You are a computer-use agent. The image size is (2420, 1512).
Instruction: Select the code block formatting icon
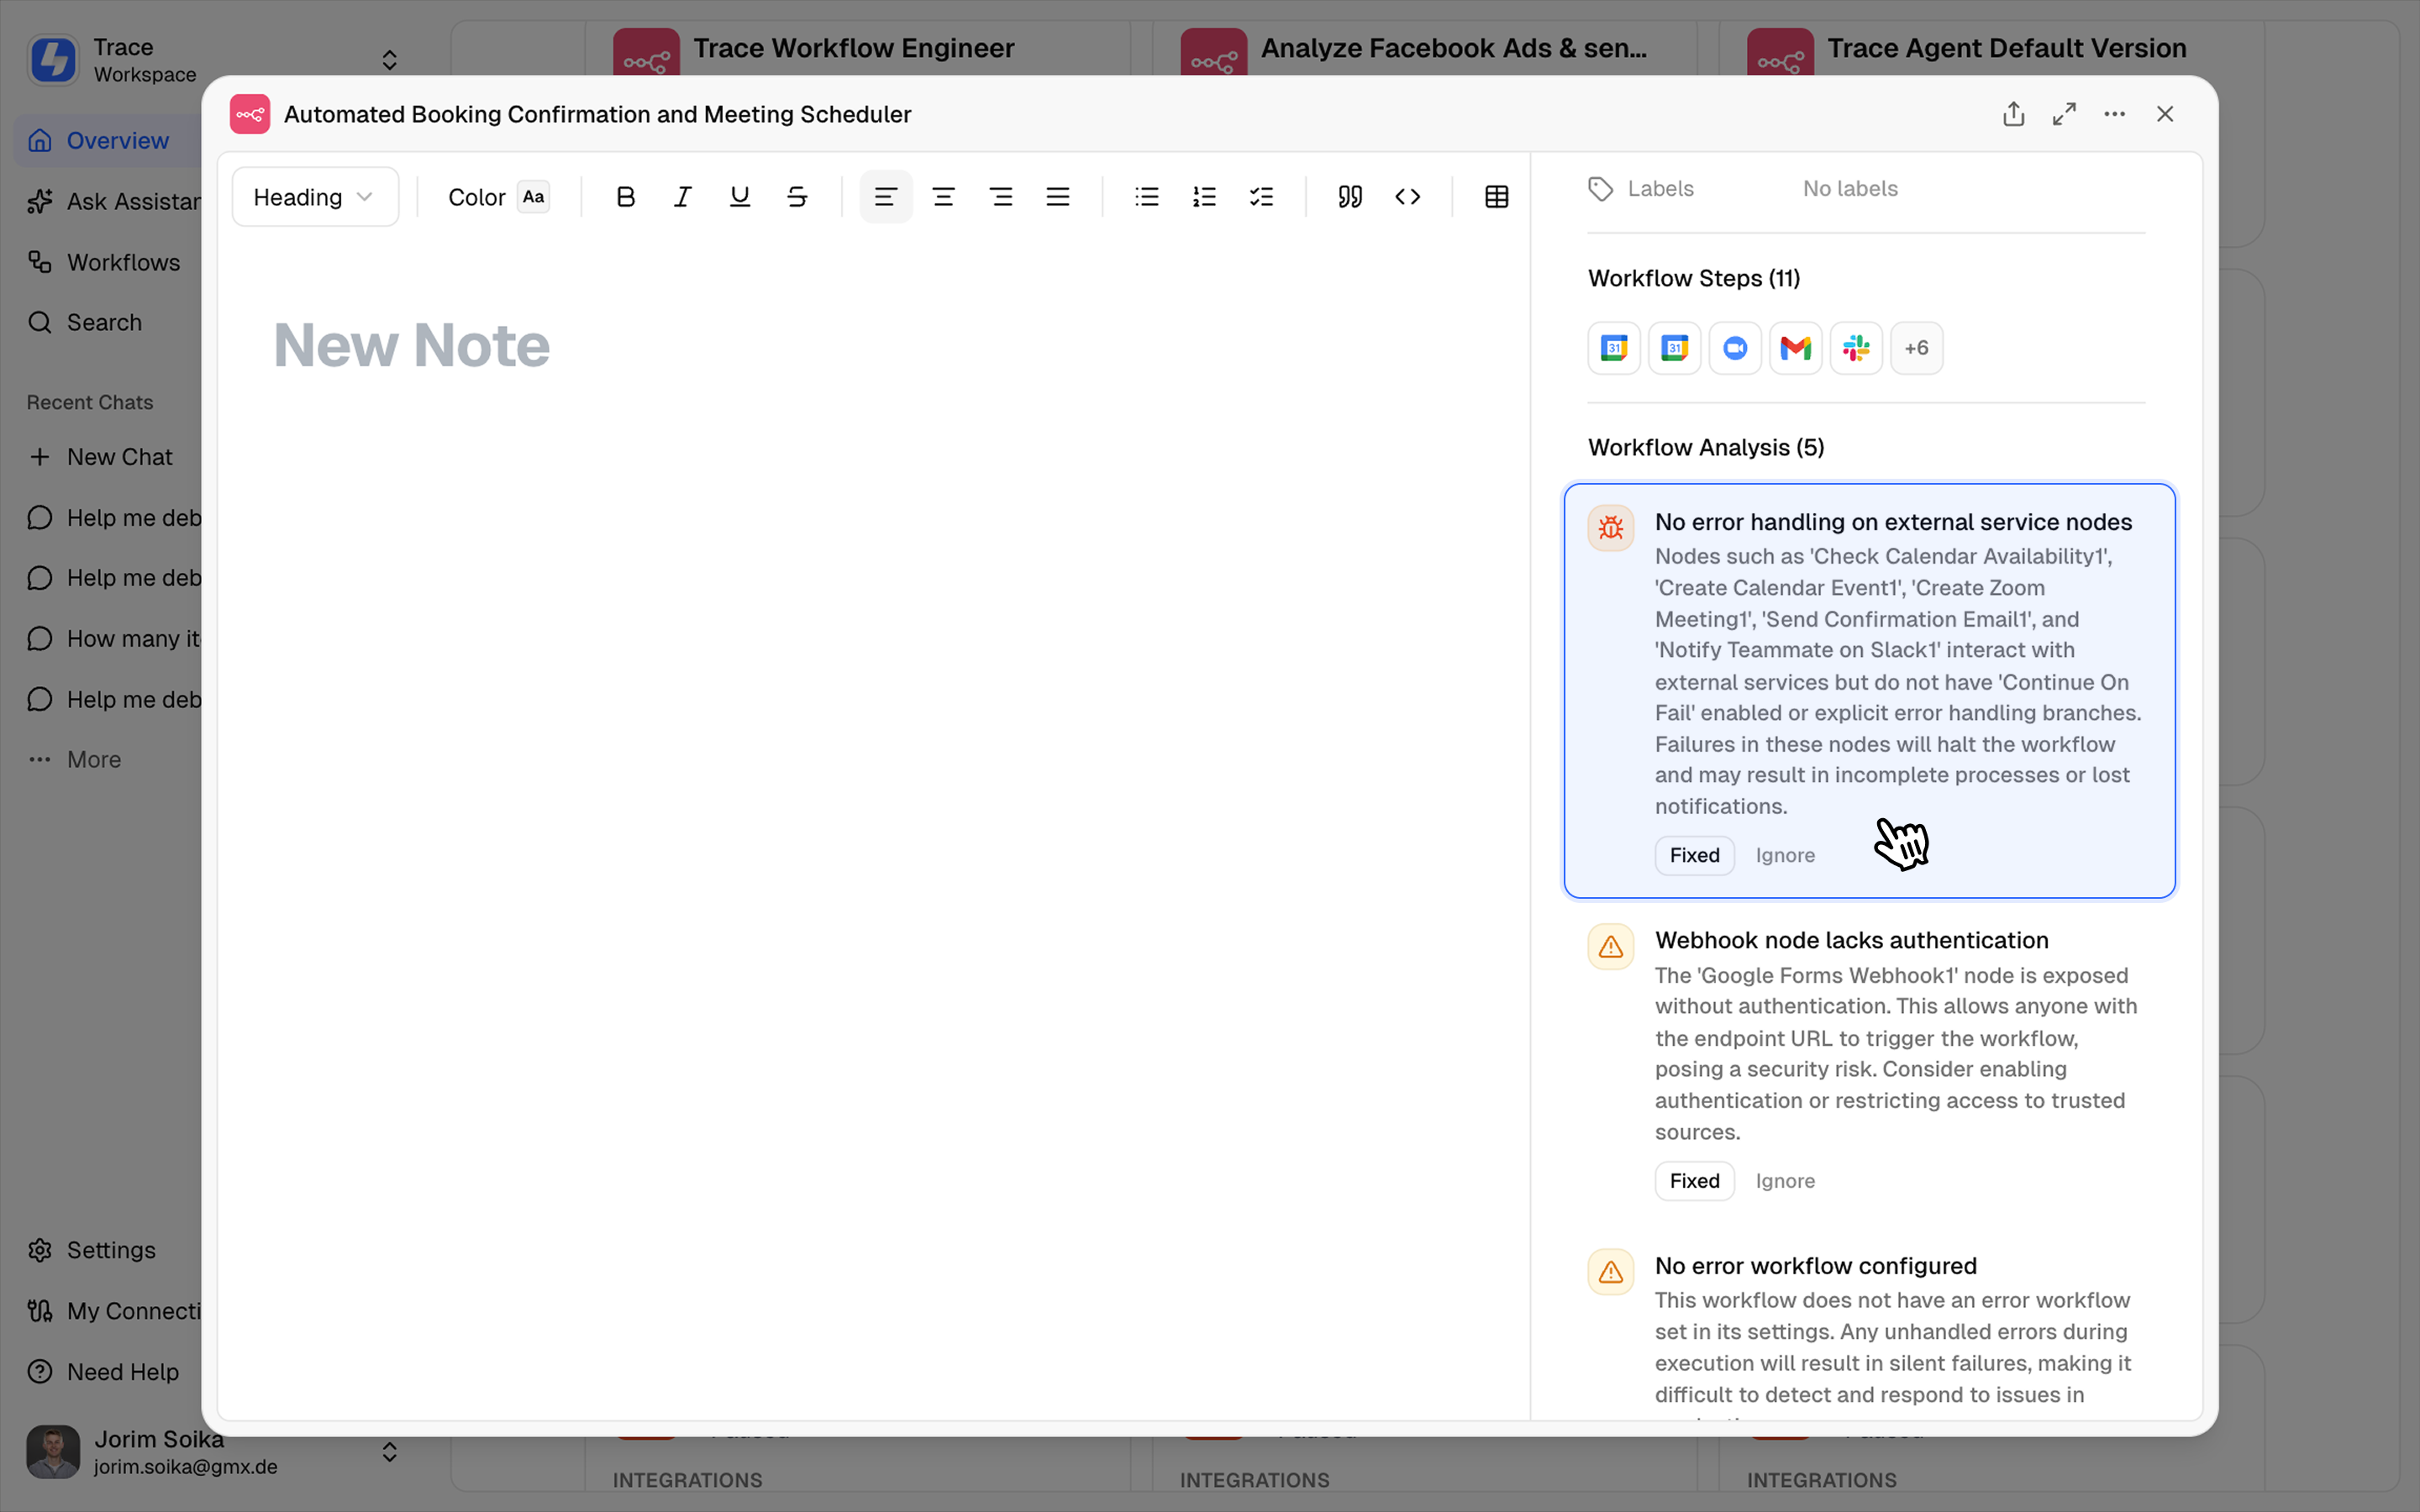coord(1408,196)
